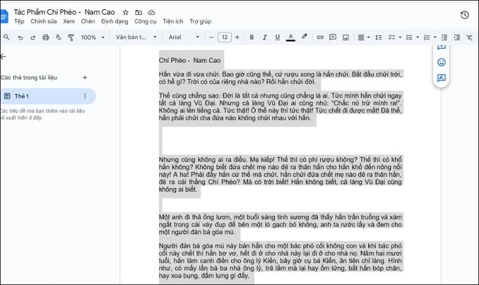The image size is (479, 285).
Task: Open the text style dropdown 'Văn bản t...'
Action: tap(136, 37)
